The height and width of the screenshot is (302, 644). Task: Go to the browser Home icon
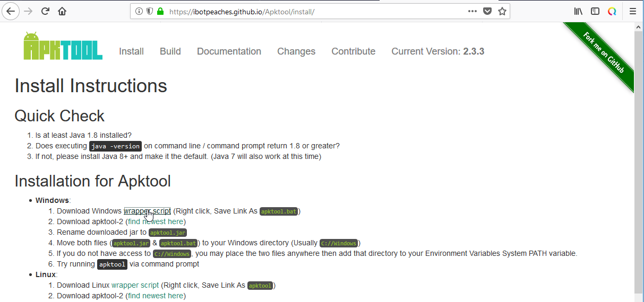[62, 11]
